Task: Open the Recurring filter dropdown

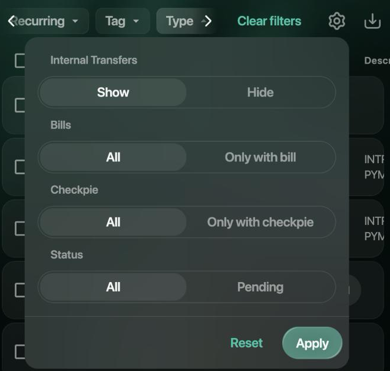Action: [46, 21]
